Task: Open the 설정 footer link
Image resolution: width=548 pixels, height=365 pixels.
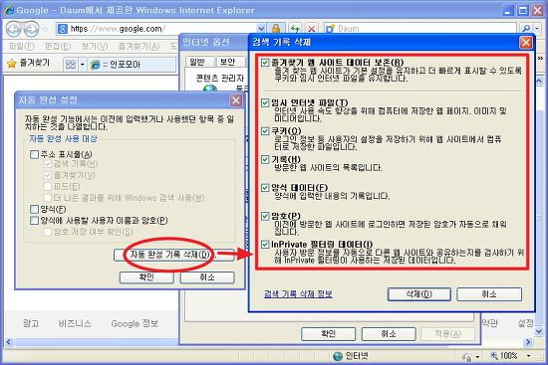Action: coord(525,323)
